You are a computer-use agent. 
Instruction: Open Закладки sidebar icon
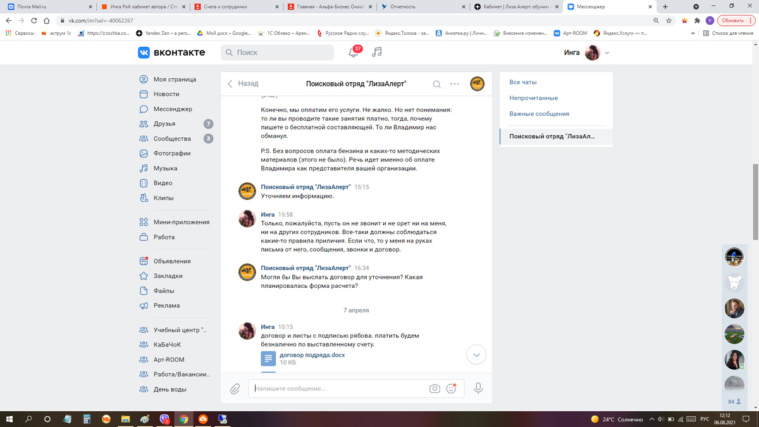[144, 276]
